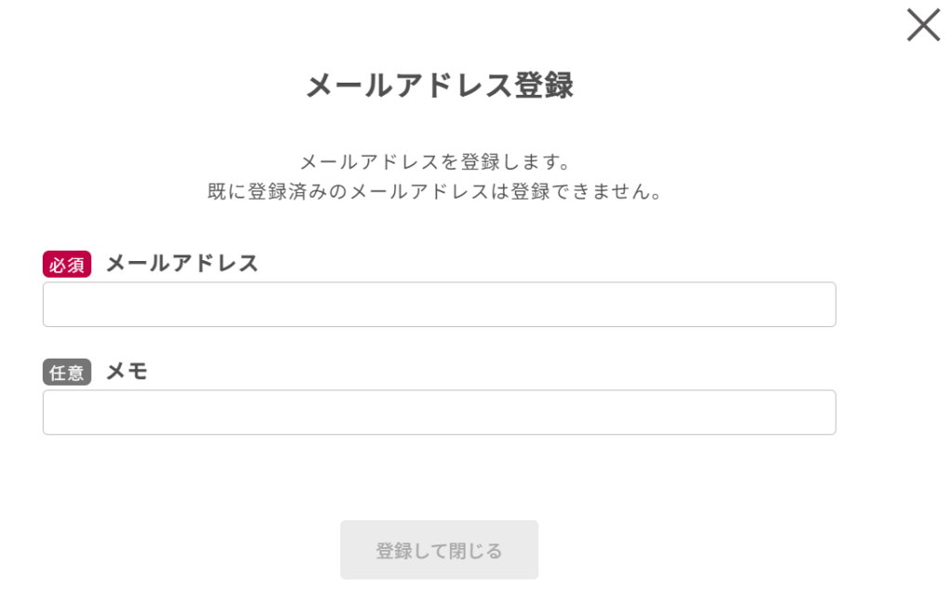Click the gray 任意 badge
952x589 pixels.
(x=67, y=373)
